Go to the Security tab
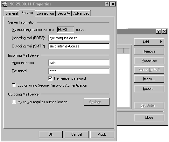The height and width of the screenshot is (142, 169). 64,13
